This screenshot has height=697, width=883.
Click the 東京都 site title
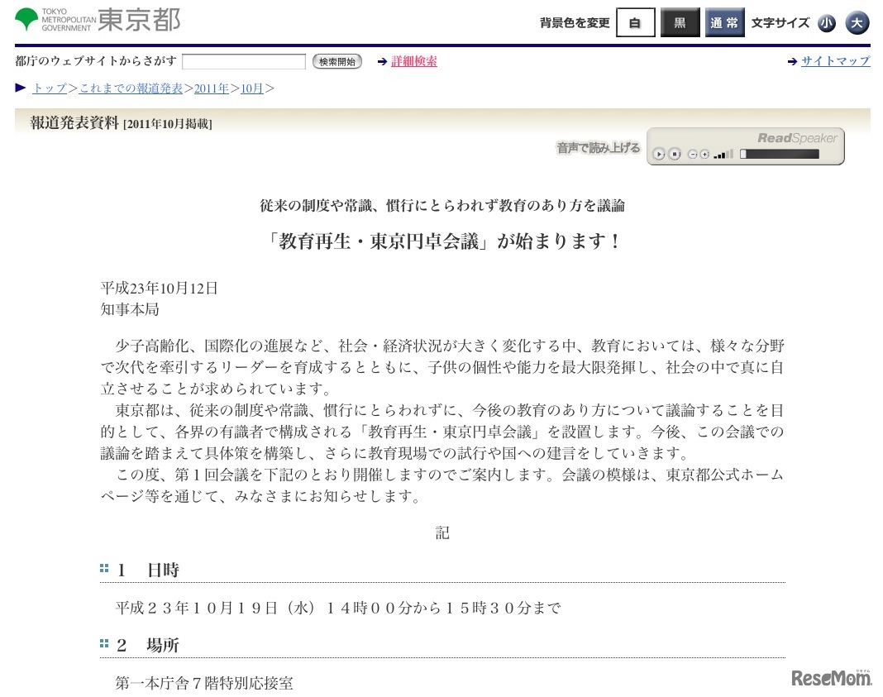(x=139, y=21)
